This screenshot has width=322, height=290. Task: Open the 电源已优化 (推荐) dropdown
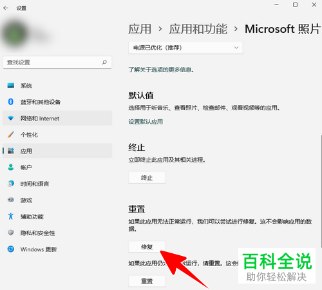pyautogui.click(x=185, y=48)
